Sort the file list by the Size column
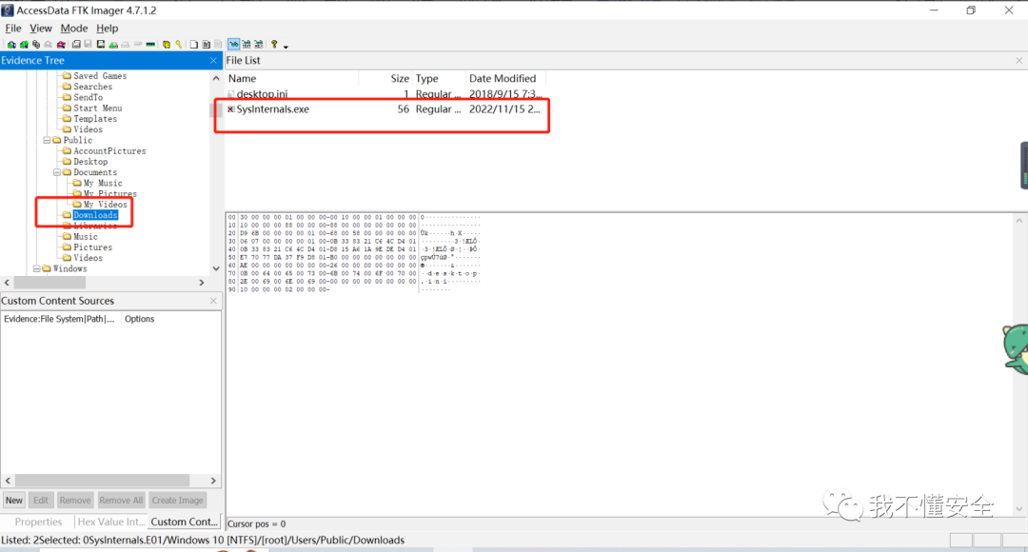This screenshot has width=1028, height=552. click(385, 79)
